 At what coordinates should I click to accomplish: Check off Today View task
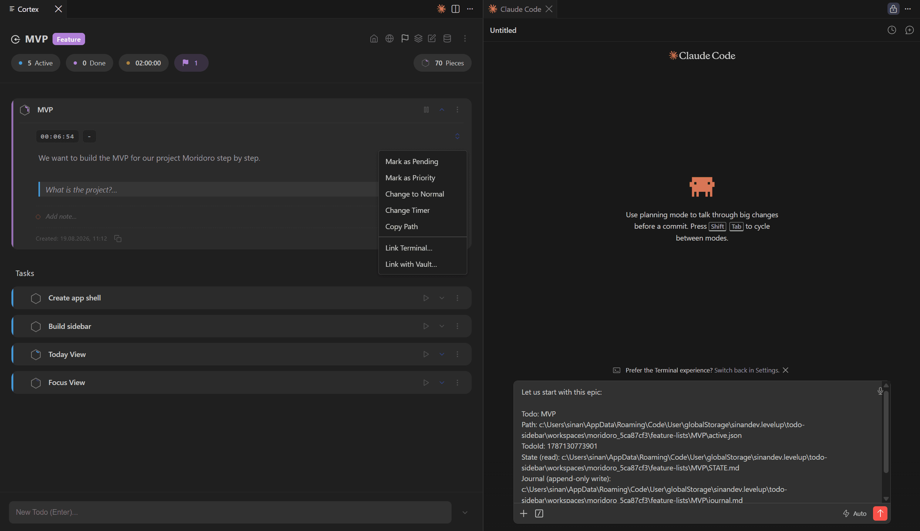pos(36,354)
